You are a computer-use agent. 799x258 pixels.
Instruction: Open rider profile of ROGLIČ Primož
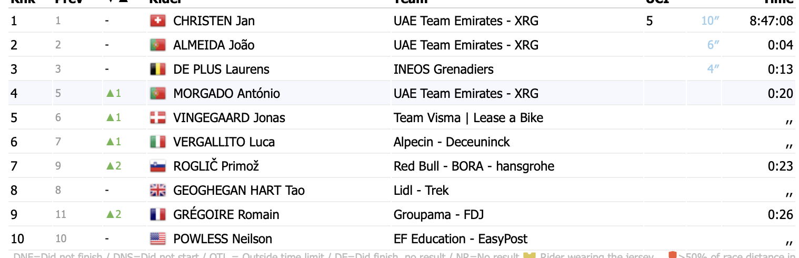pos(216,166)
